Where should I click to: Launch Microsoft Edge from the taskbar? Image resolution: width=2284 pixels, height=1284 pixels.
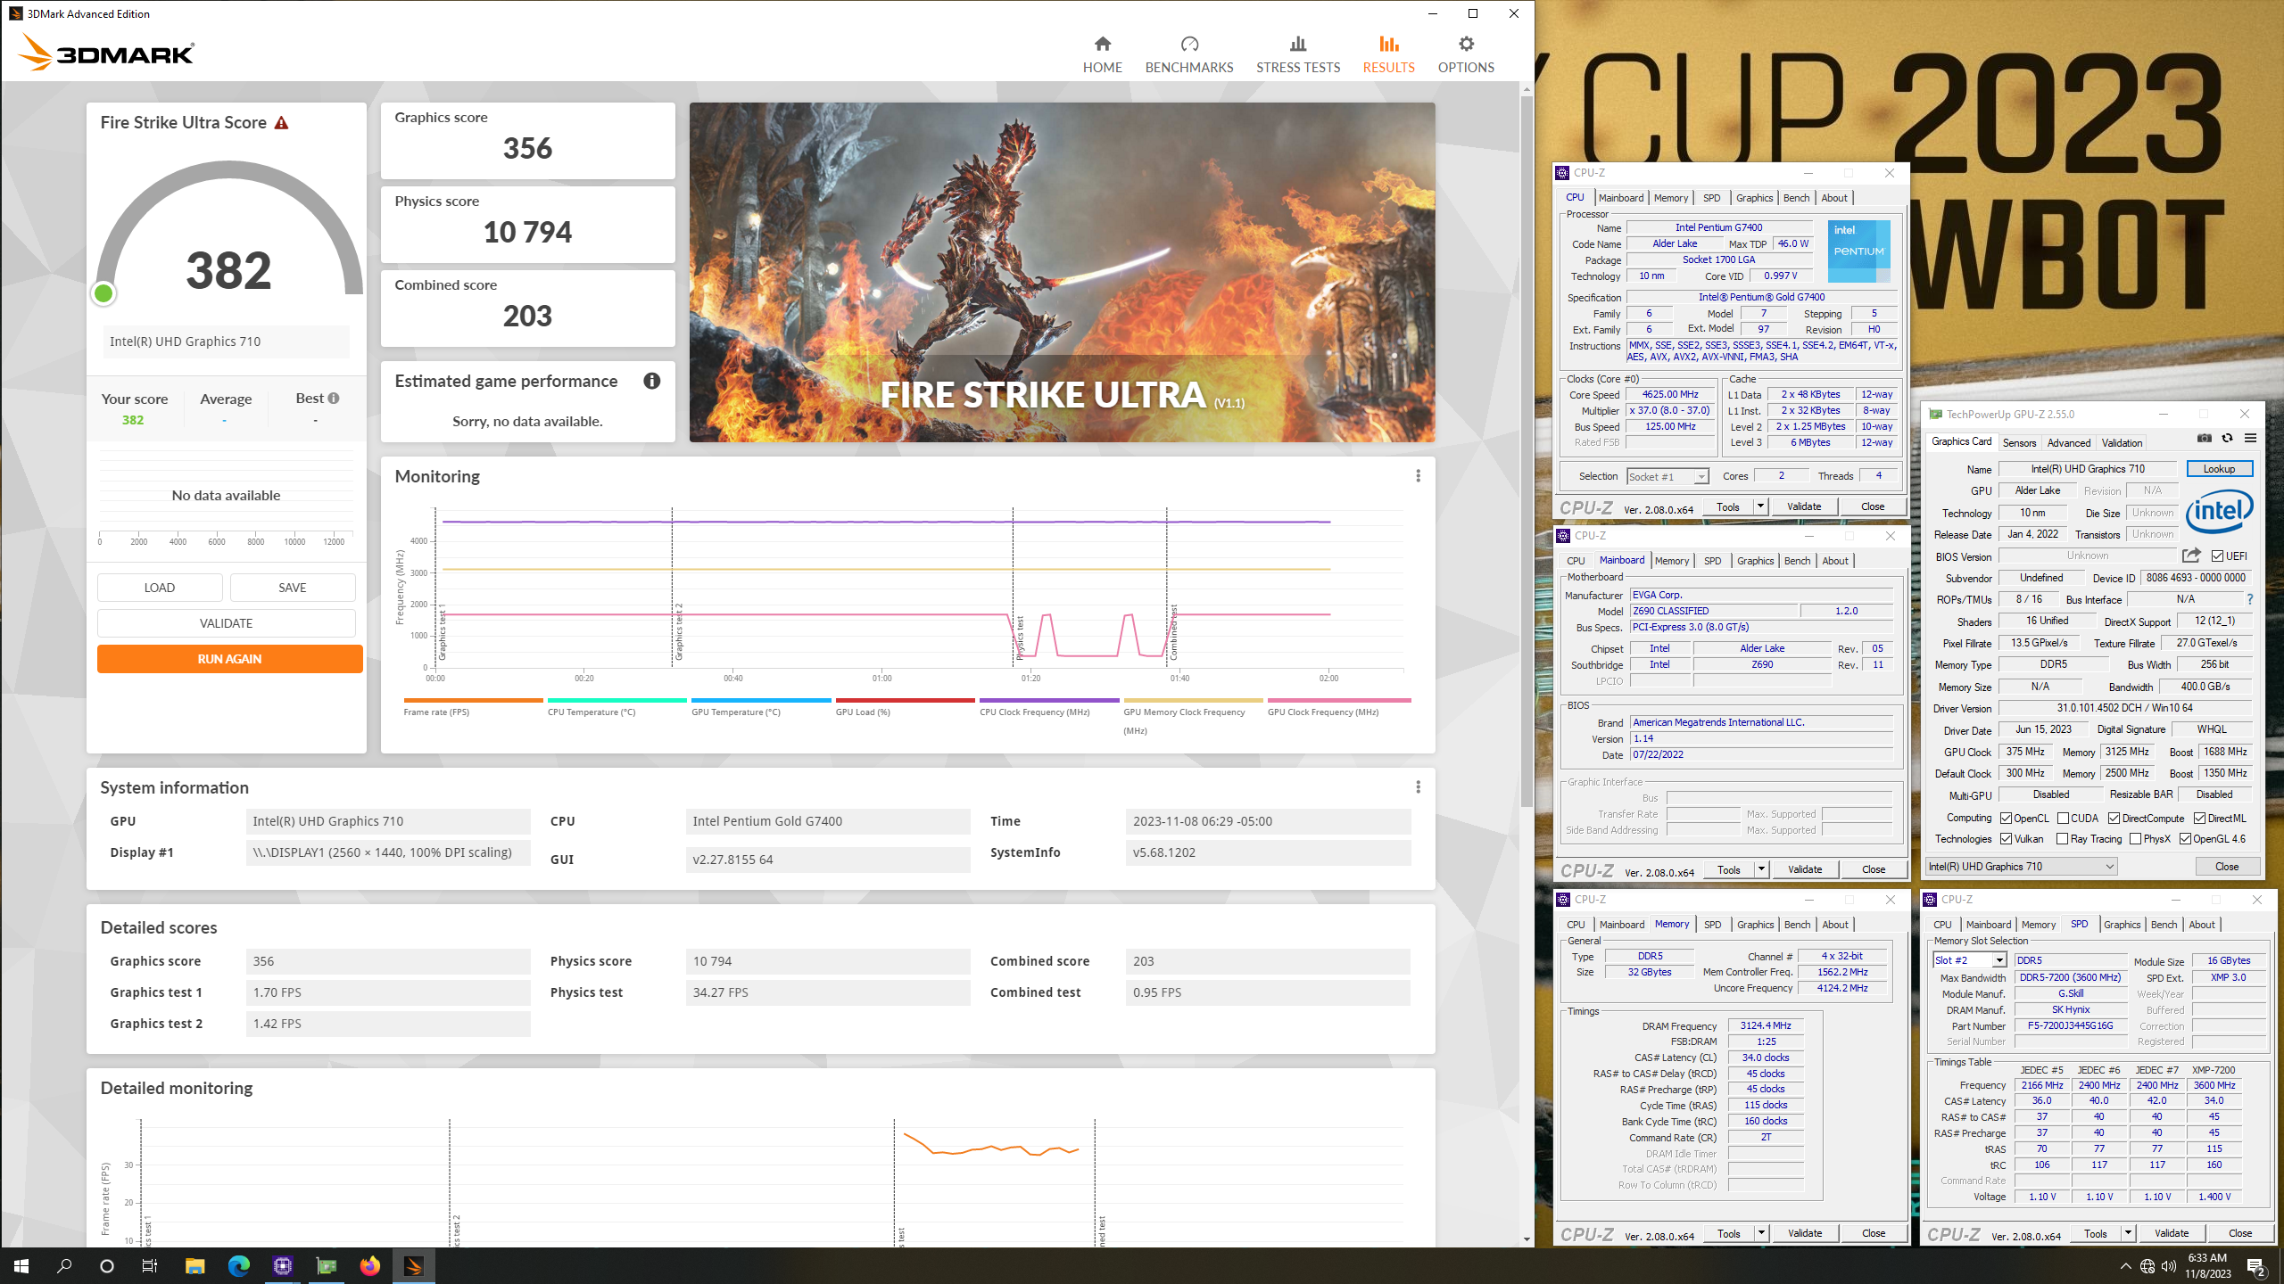[239, 1266]
